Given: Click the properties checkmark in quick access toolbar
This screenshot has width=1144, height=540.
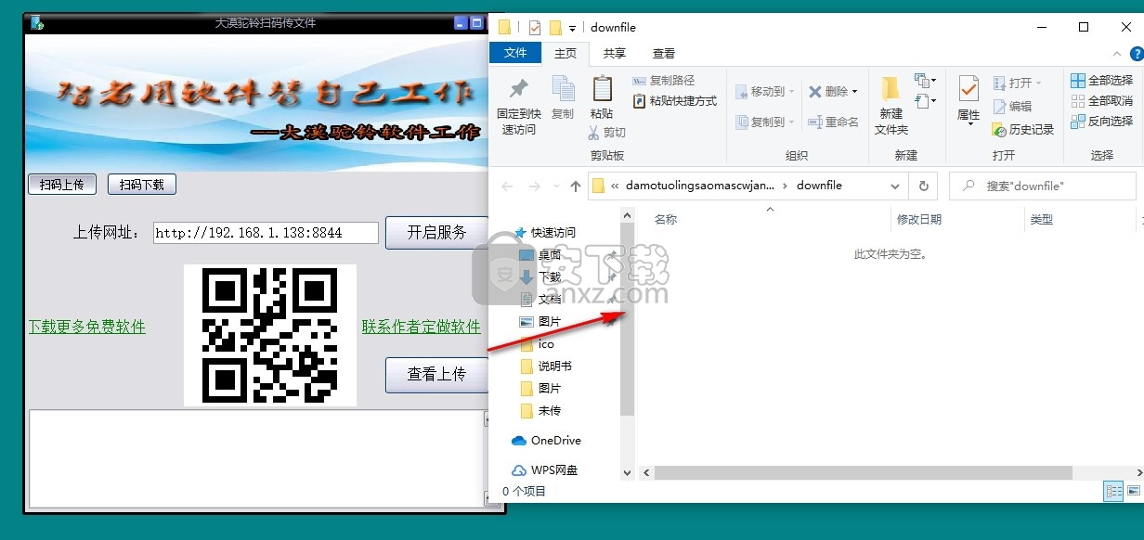Looking at the screenshot, I should [535, 27].
